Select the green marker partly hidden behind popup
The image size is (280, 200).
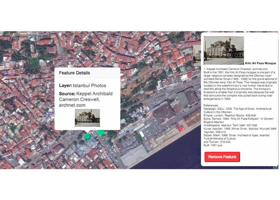101,133
